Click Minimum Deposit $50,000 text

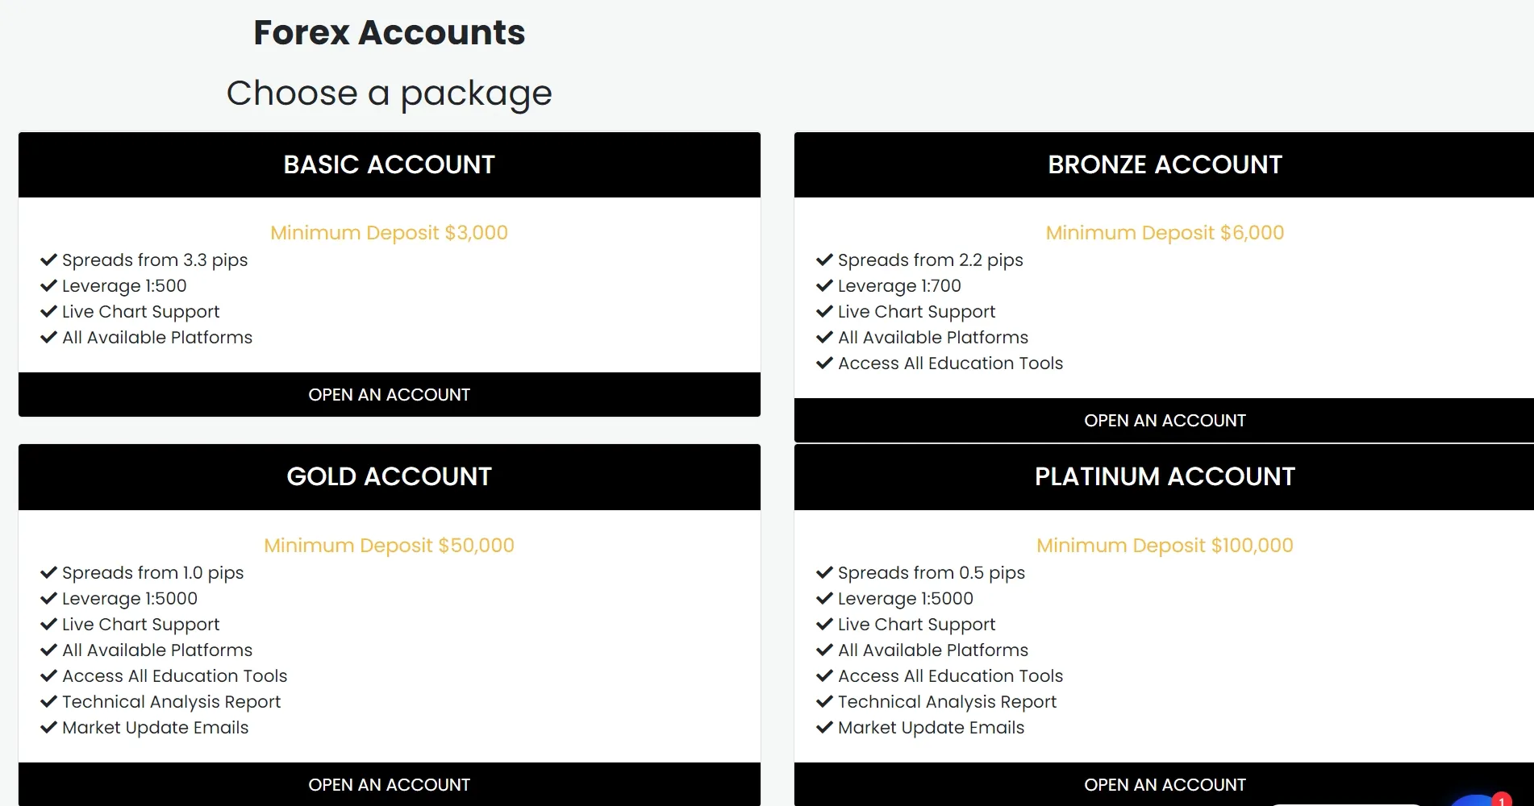(x=389, y=546)
